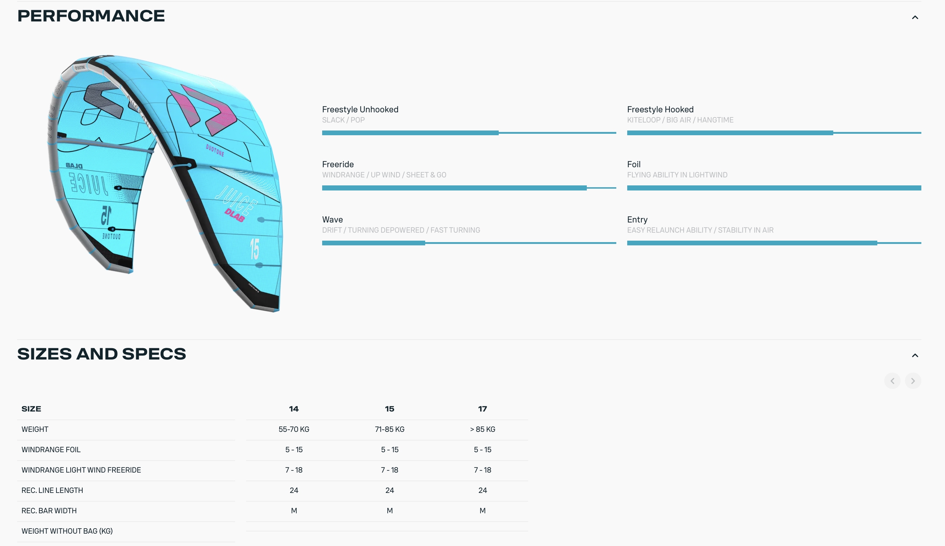Click the WINDRANGE FOIL row label
The width and height of the screenshot is (945, 546).
[x=51, y=449]
